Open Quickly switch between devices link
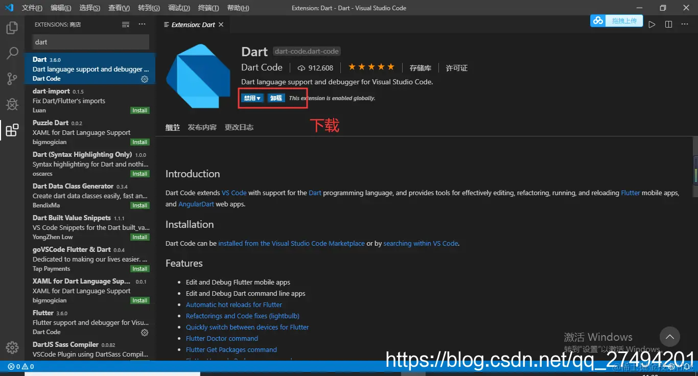 pos(247,327)
